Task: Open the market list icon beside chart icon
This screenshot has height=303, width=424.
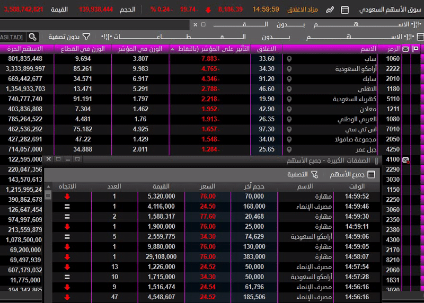Action: coord(345,10)
